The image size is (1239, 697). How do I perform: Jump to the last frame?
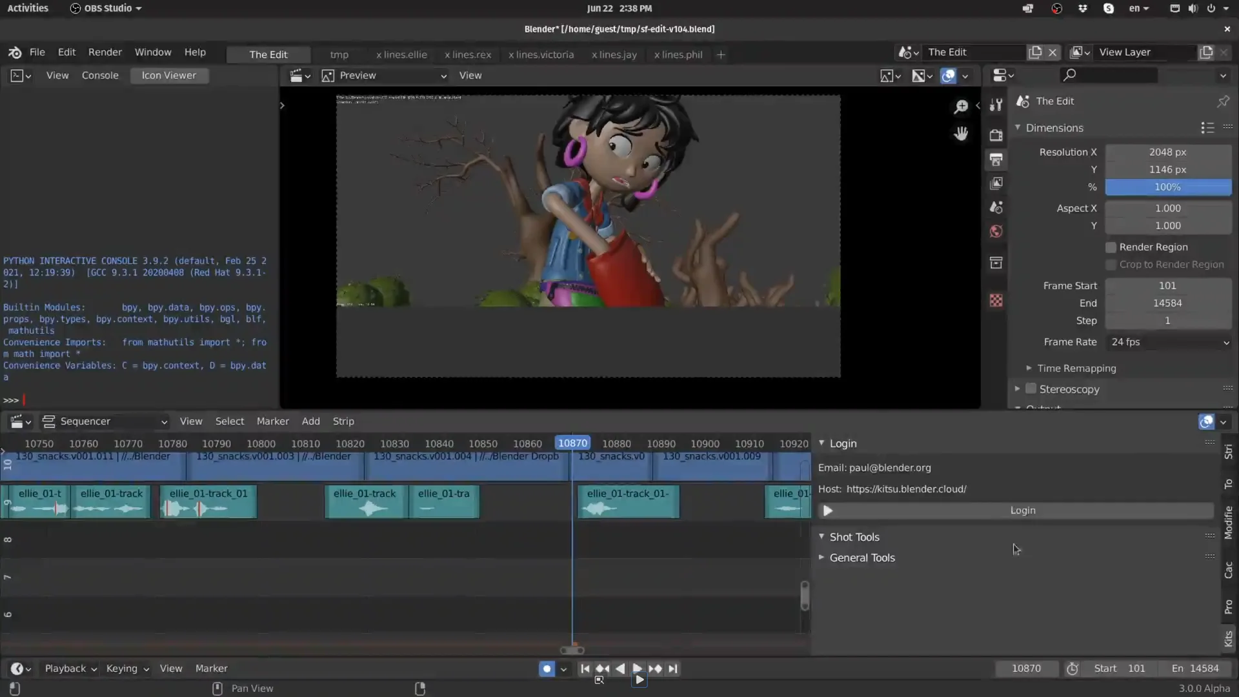673,669
